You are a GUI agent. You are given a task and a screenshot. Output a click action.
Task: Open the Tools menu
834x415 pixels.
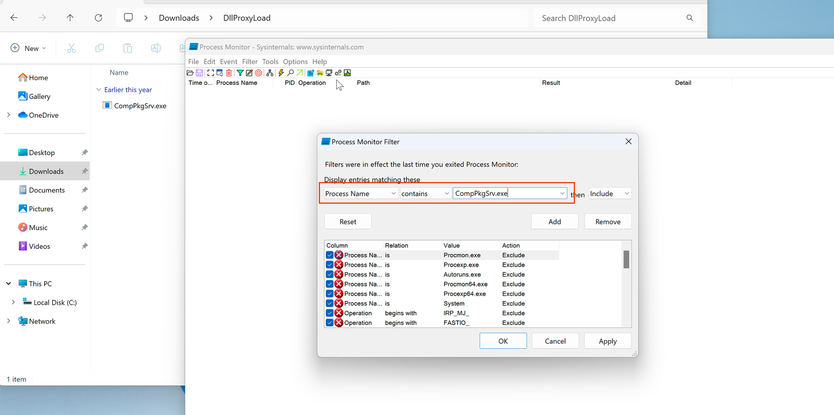[x=270, y=61]
